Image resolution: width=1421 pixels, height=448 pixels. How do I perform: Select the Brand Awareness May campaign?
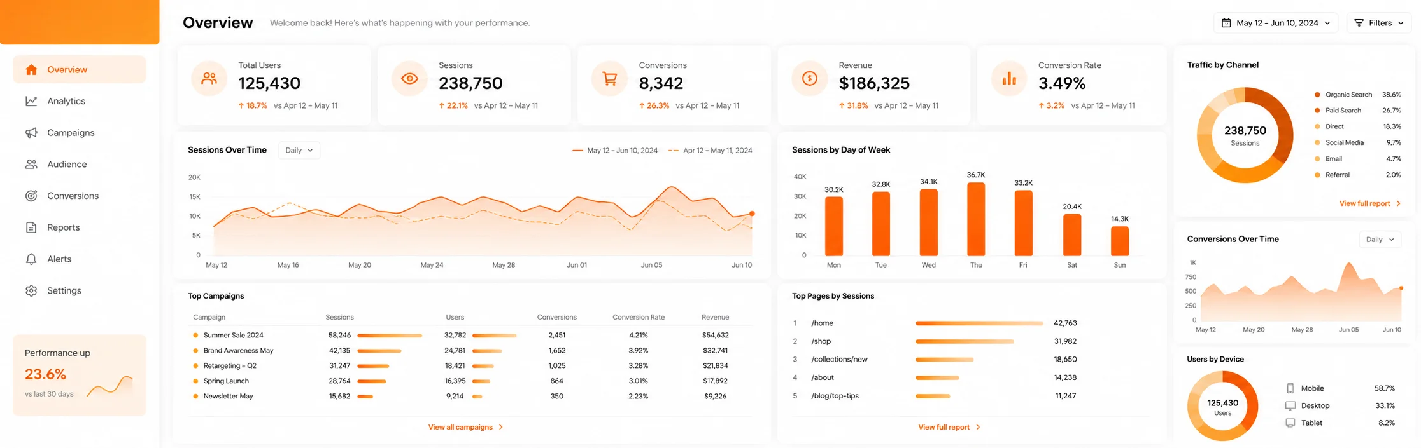[x=471, y=350]
